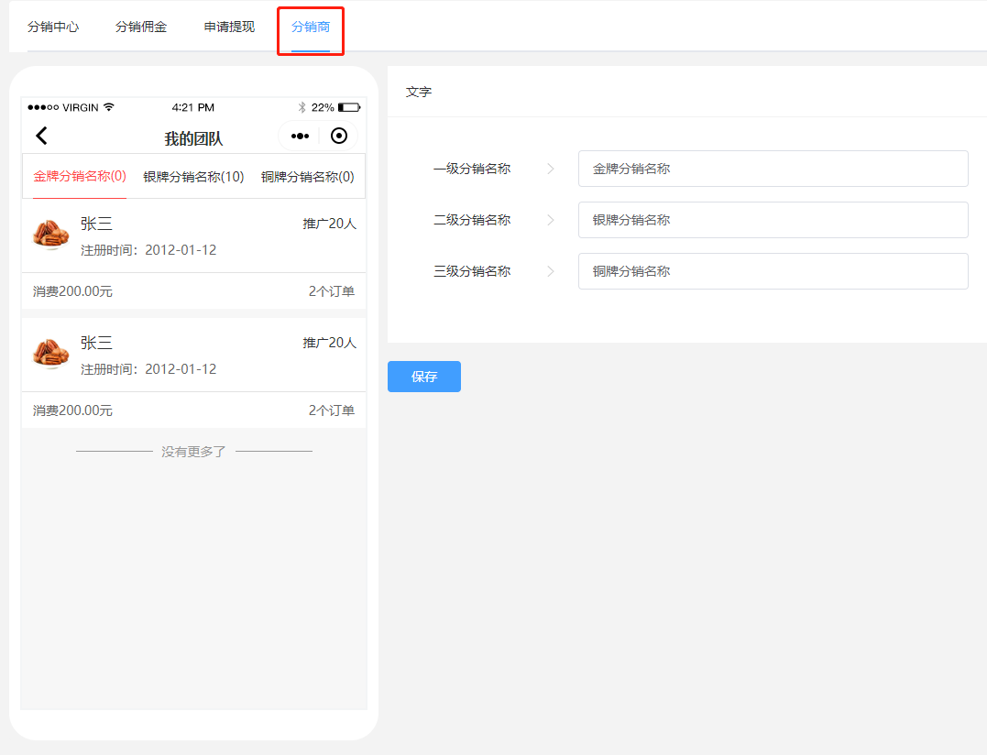Go to the 申请提现 tab
The height and width of the screenshot is (755, 987).
[x=229, y=27]
